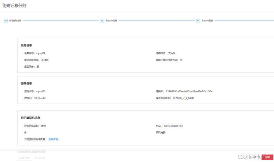Select the 迁移方式 value 文件级

172,53
